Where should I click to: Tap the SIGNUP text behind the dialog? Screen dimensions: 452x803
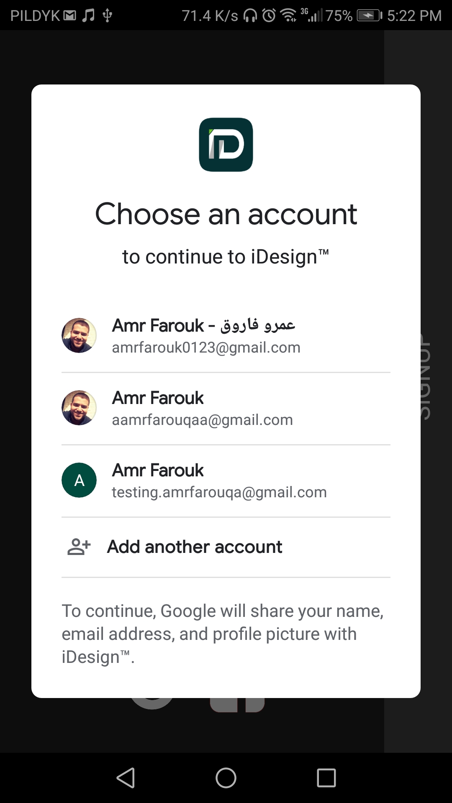point(425,376)
